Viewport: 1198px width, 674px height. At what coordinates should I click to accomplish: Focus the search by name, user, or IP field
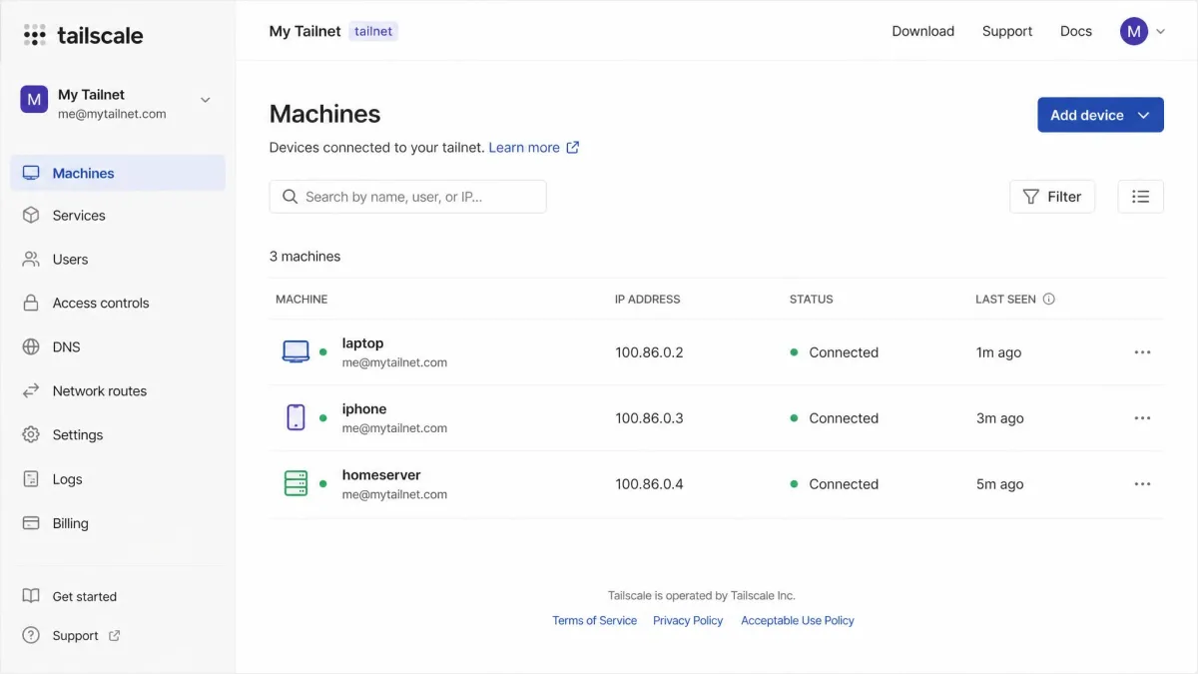(407, 197)
